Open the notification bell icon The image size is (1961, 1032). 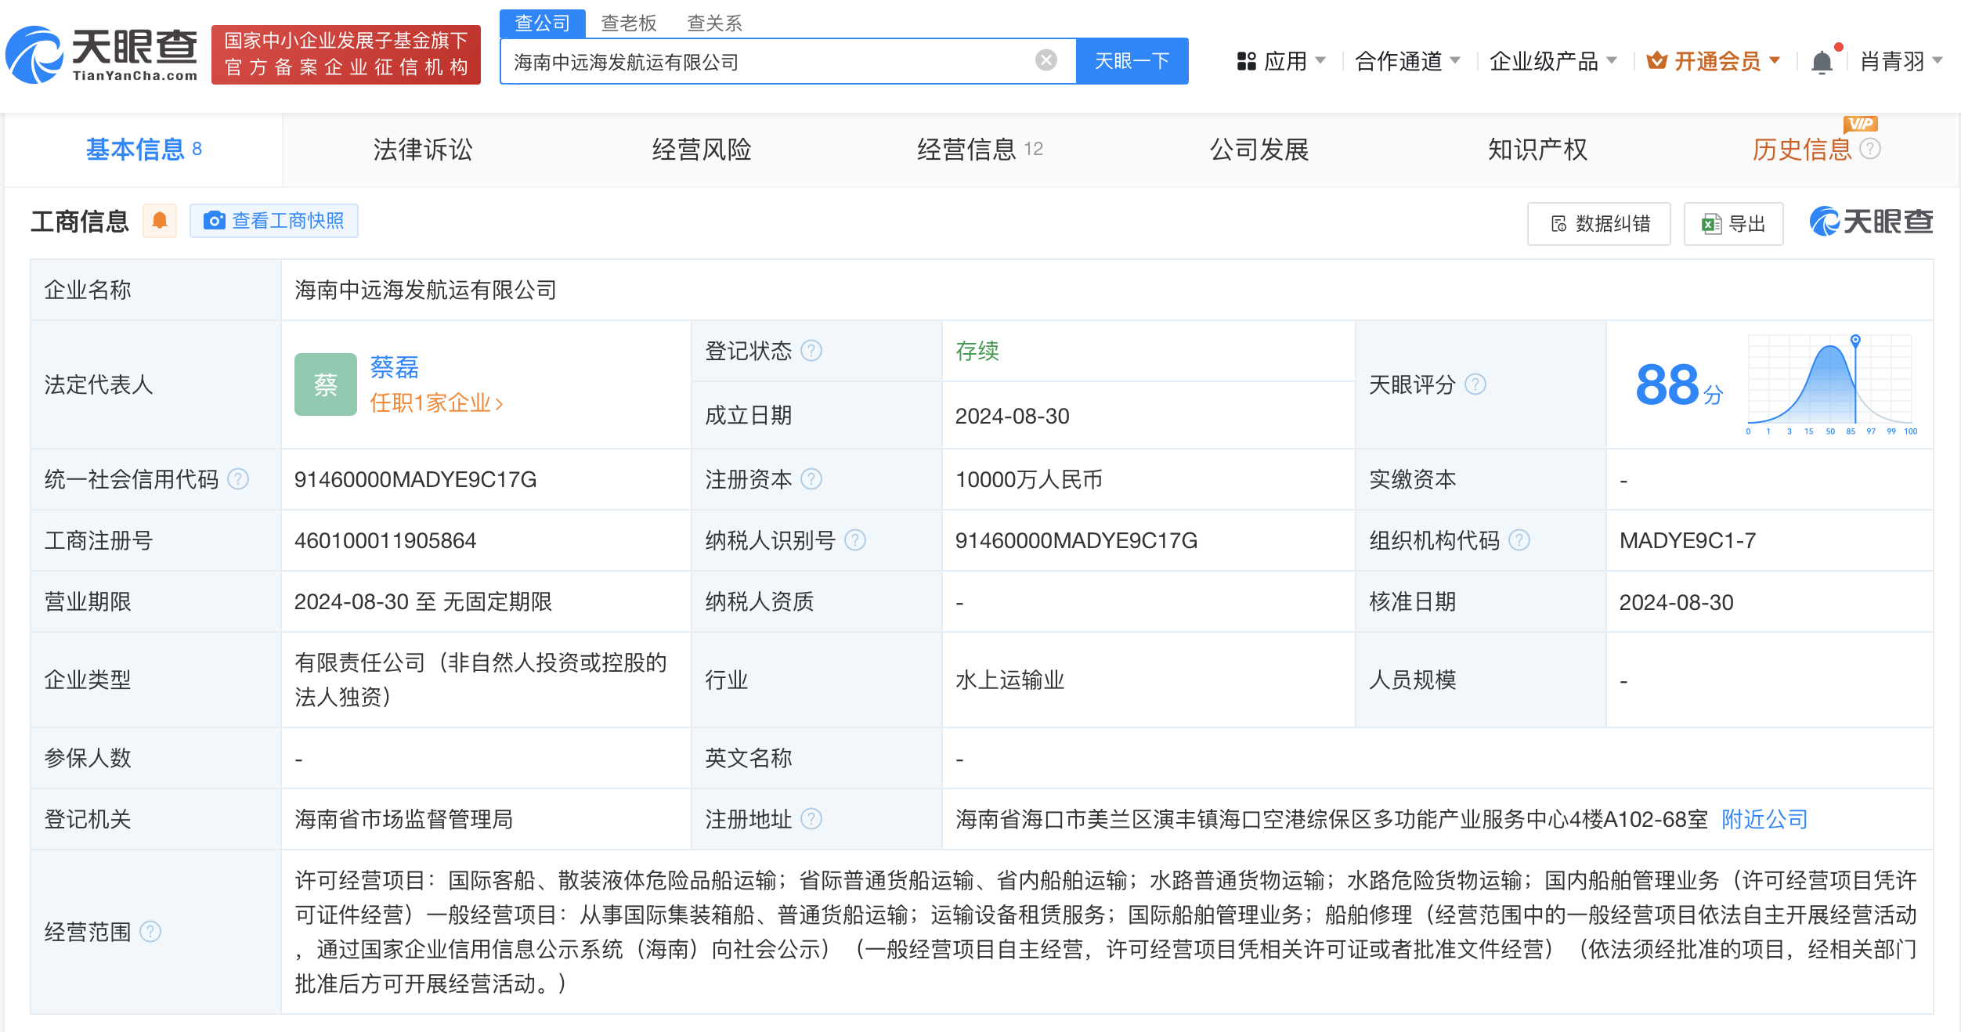click(x=1822, y=60)
